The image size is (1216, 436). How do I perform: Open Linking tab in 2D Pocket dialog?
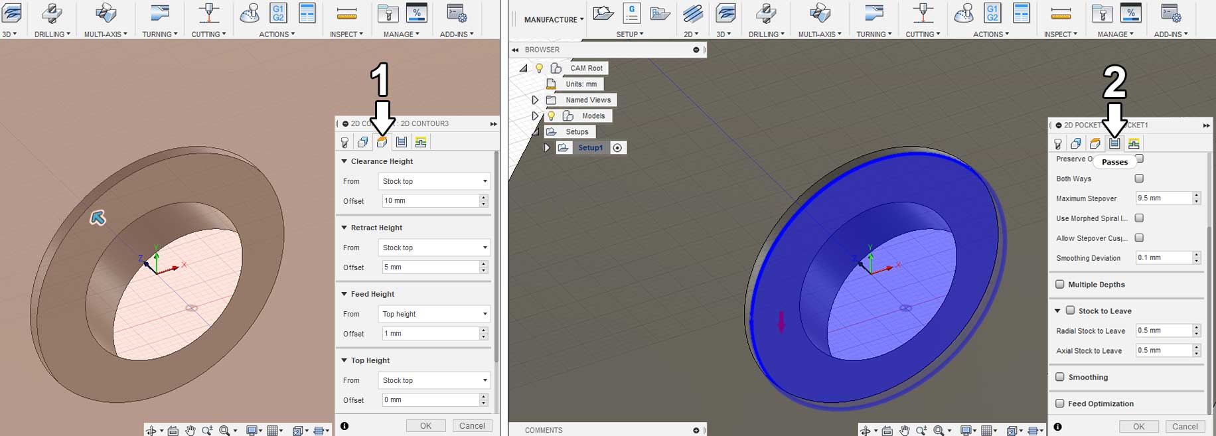click(x=1134, y=144)
